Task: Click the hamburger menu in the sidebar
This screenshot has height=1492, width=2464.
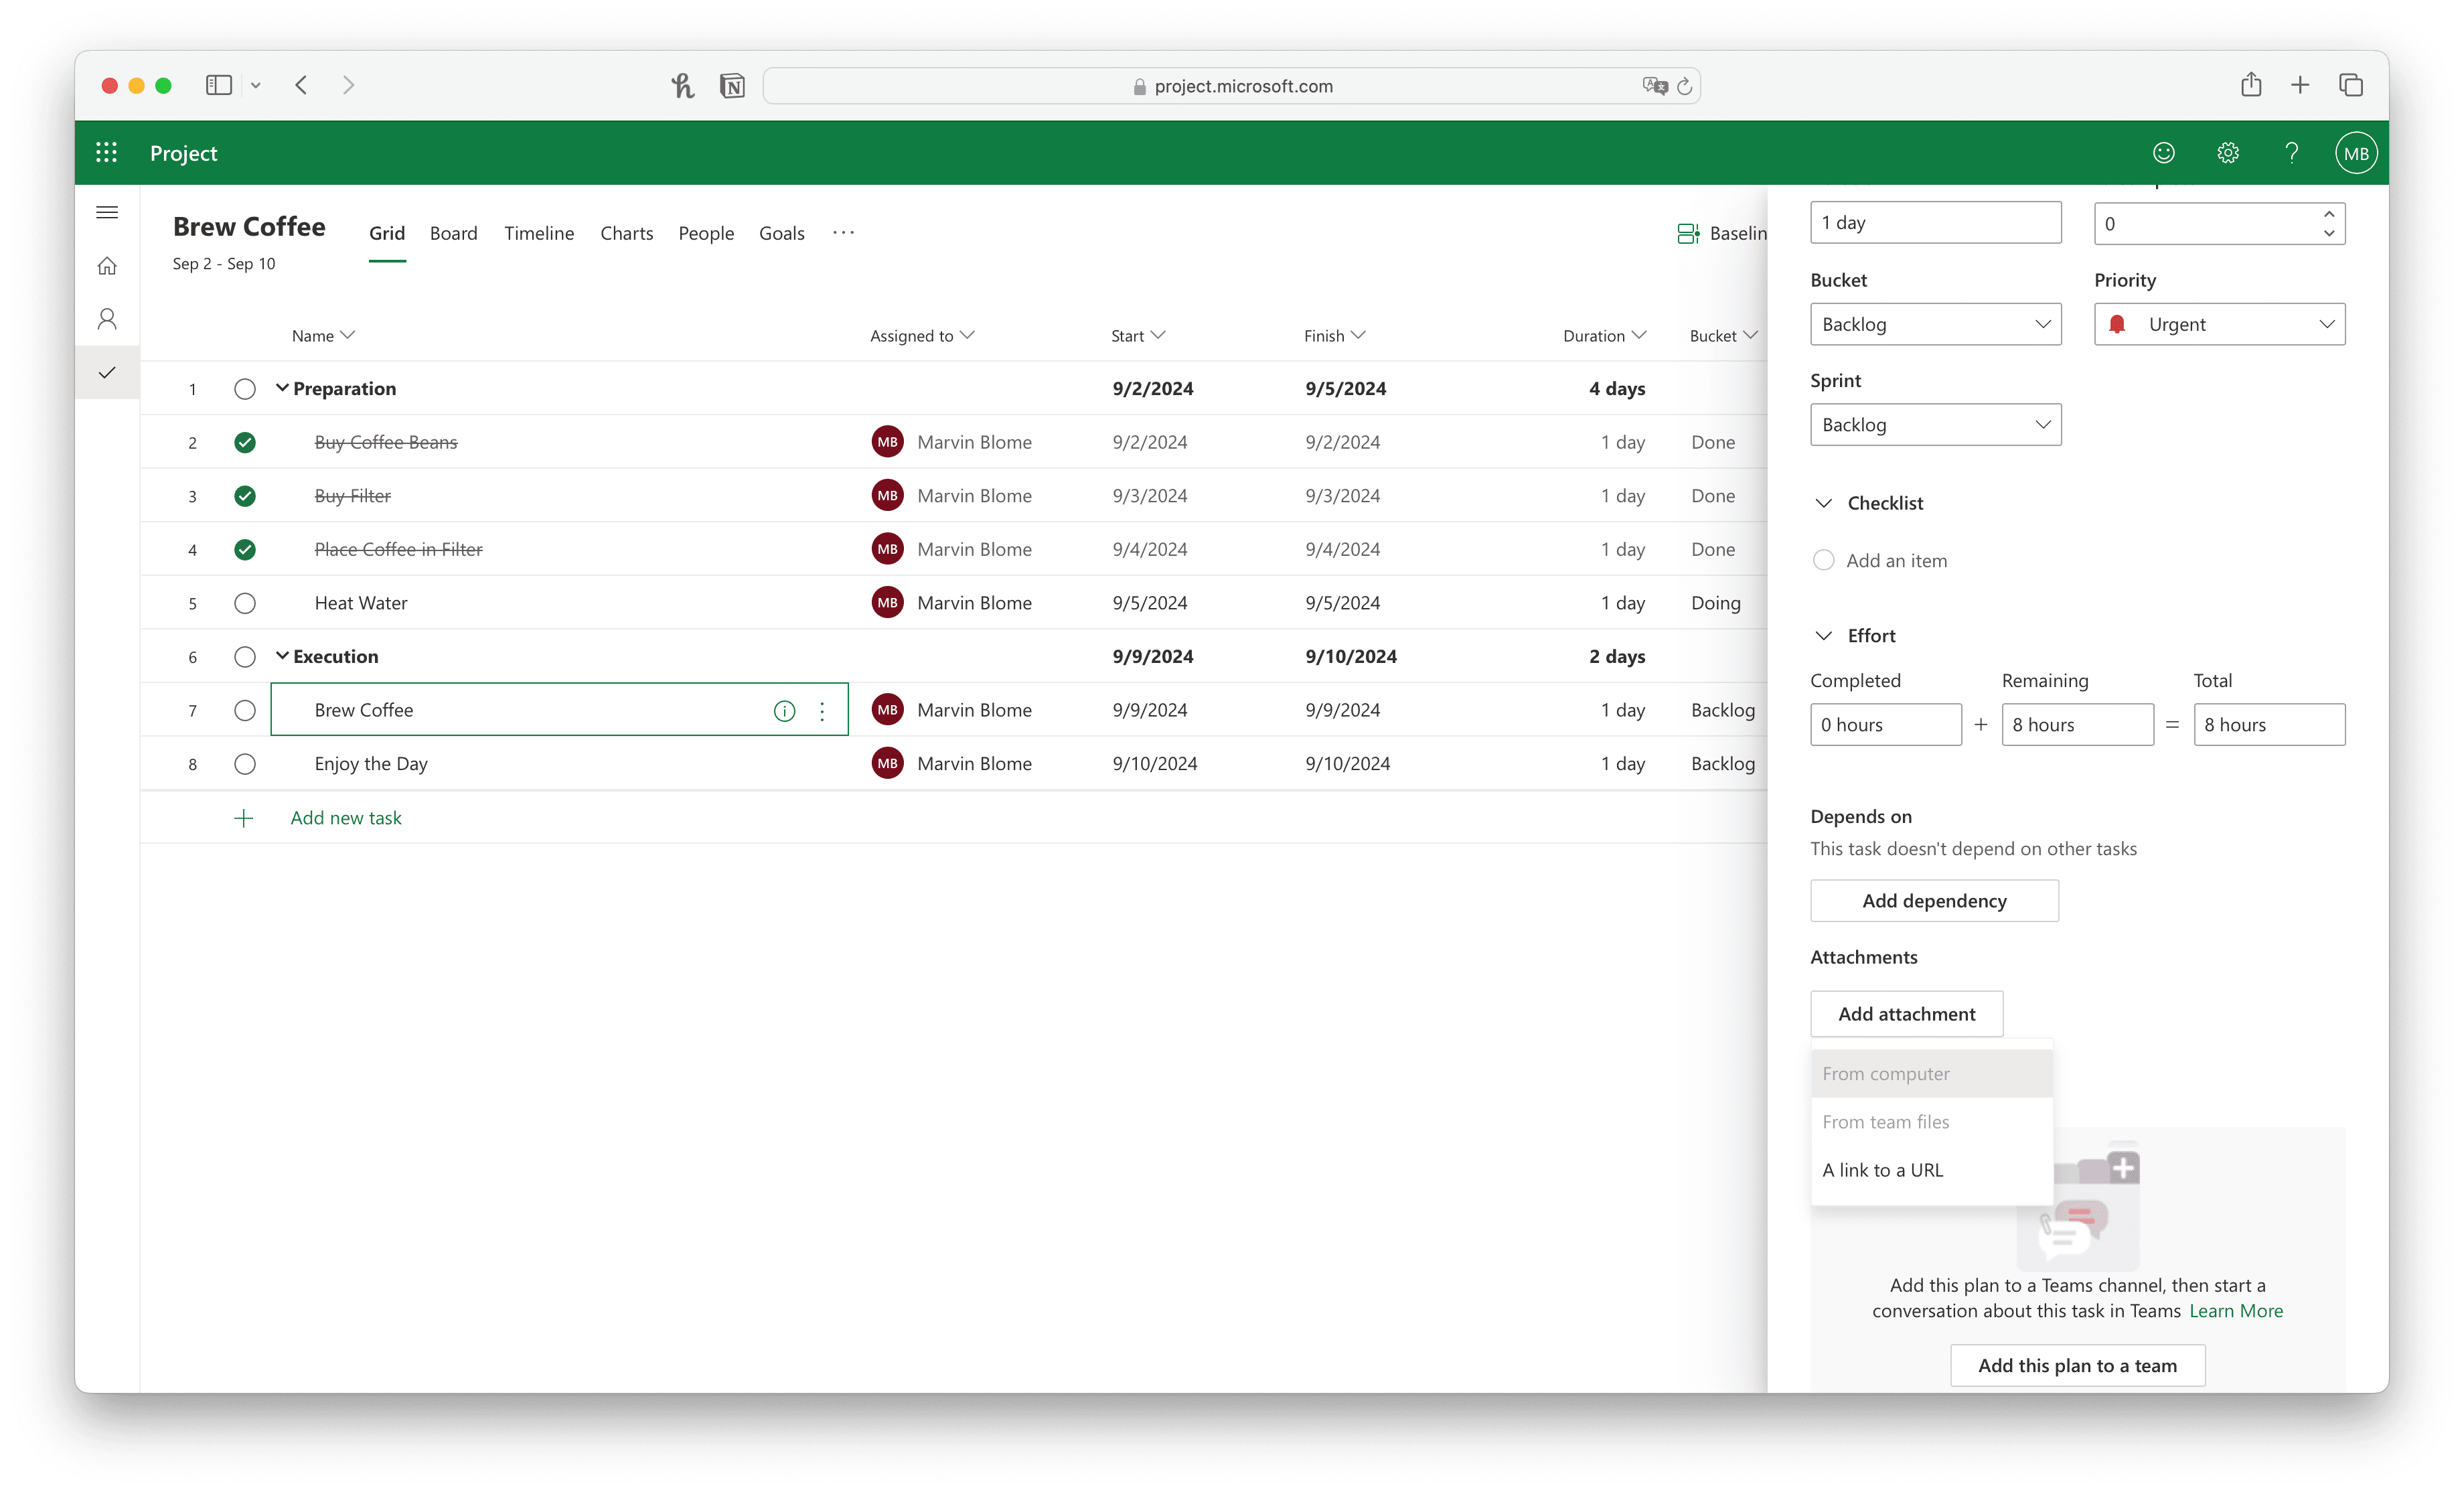Action: point(107,212)
